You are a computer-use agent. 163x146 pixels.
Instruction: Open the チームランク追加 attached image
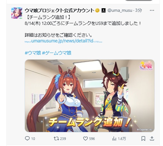coord(89,96)
